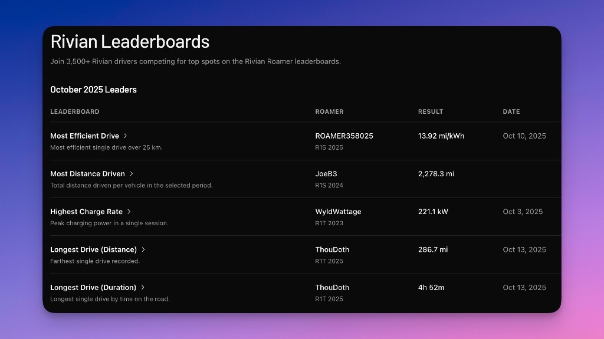Click Oct 13, 2025 in Longest Drive (Distance) row
This screenshot has width=604, height=339.
click(524, 249)
